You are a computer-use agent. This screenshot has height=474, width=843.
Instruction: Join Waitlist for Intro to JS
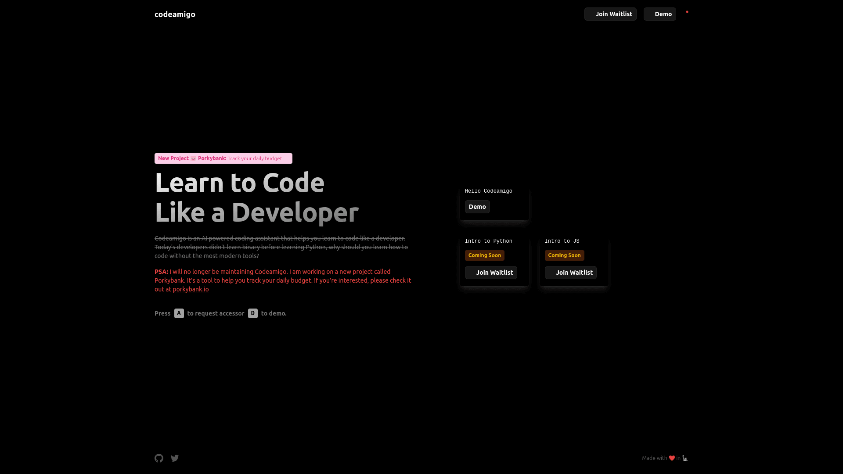pos(570,273)
